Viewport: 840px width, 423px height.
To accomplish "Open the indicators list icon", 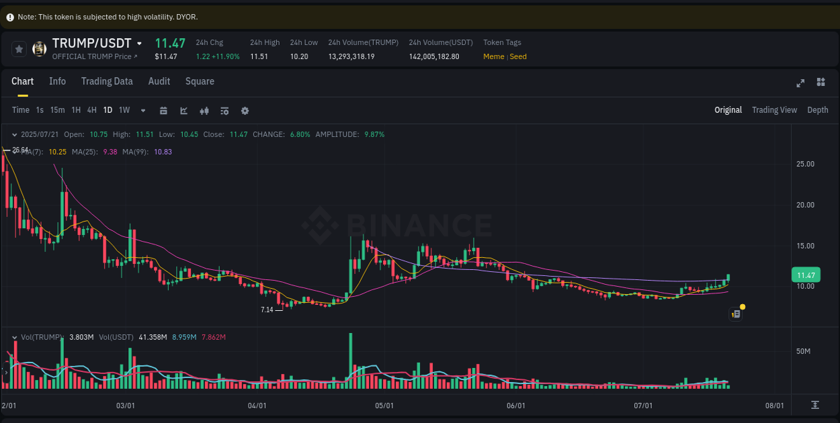I will (224, 109).
